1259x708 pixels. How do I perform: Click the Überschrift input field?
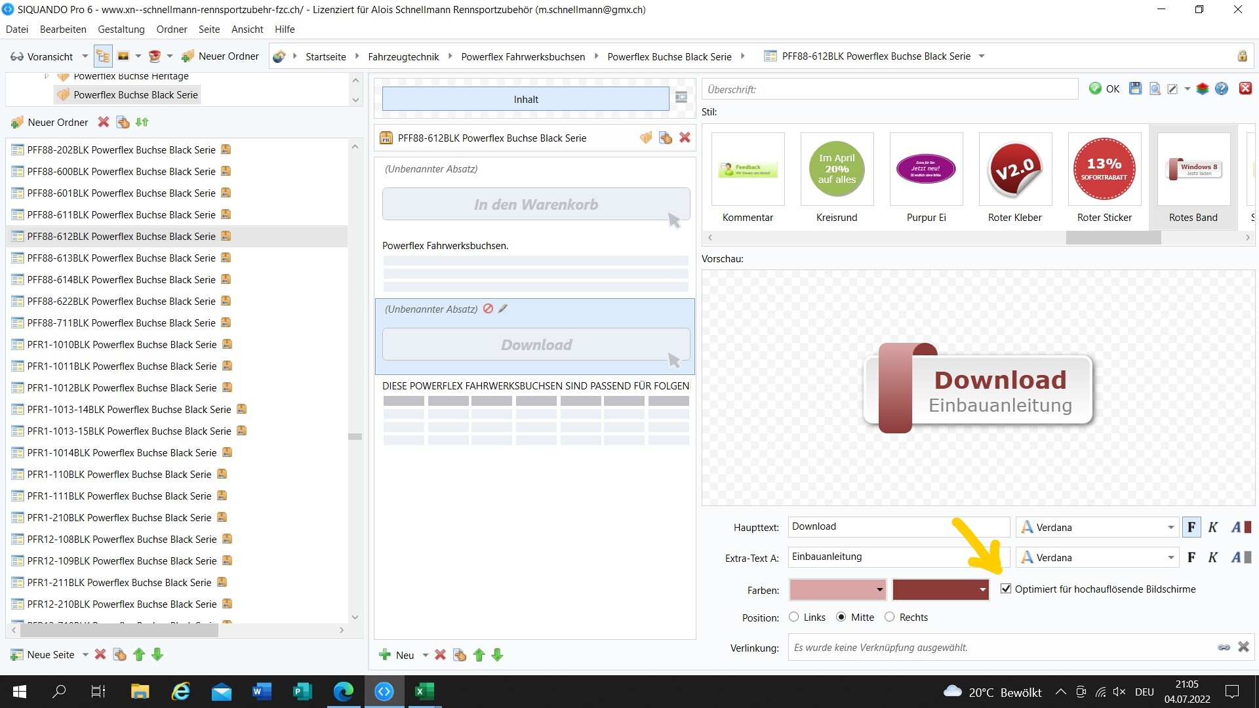[x=890, y=89]
